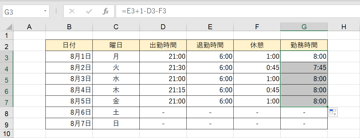Click the Select All corner triangle

point(9,27)
